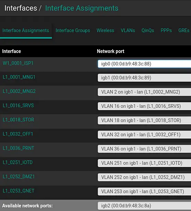
Task: Open the QinQs tab
Action: (x=148, y=30)
